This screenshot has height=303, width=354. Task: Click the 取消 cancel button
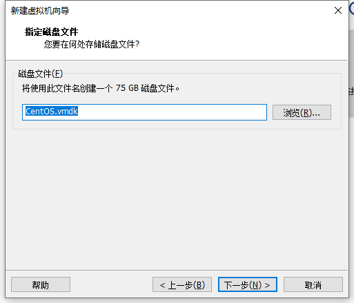(x=313, y=284)
